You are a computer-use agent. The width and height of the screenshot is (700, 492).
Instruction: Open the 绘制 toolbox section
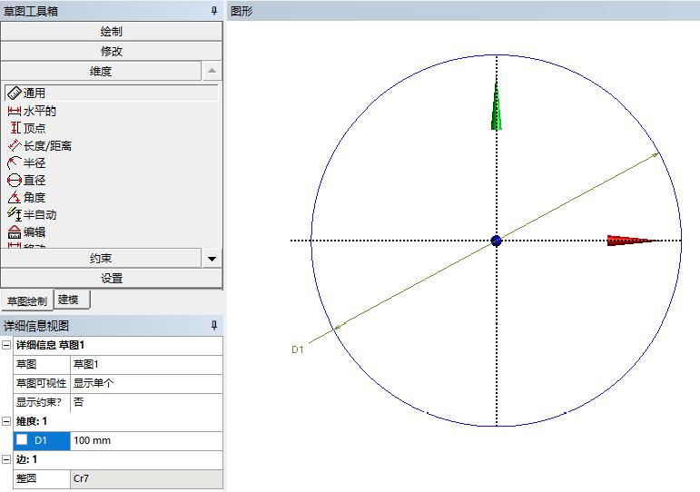(x=111, y=31)
